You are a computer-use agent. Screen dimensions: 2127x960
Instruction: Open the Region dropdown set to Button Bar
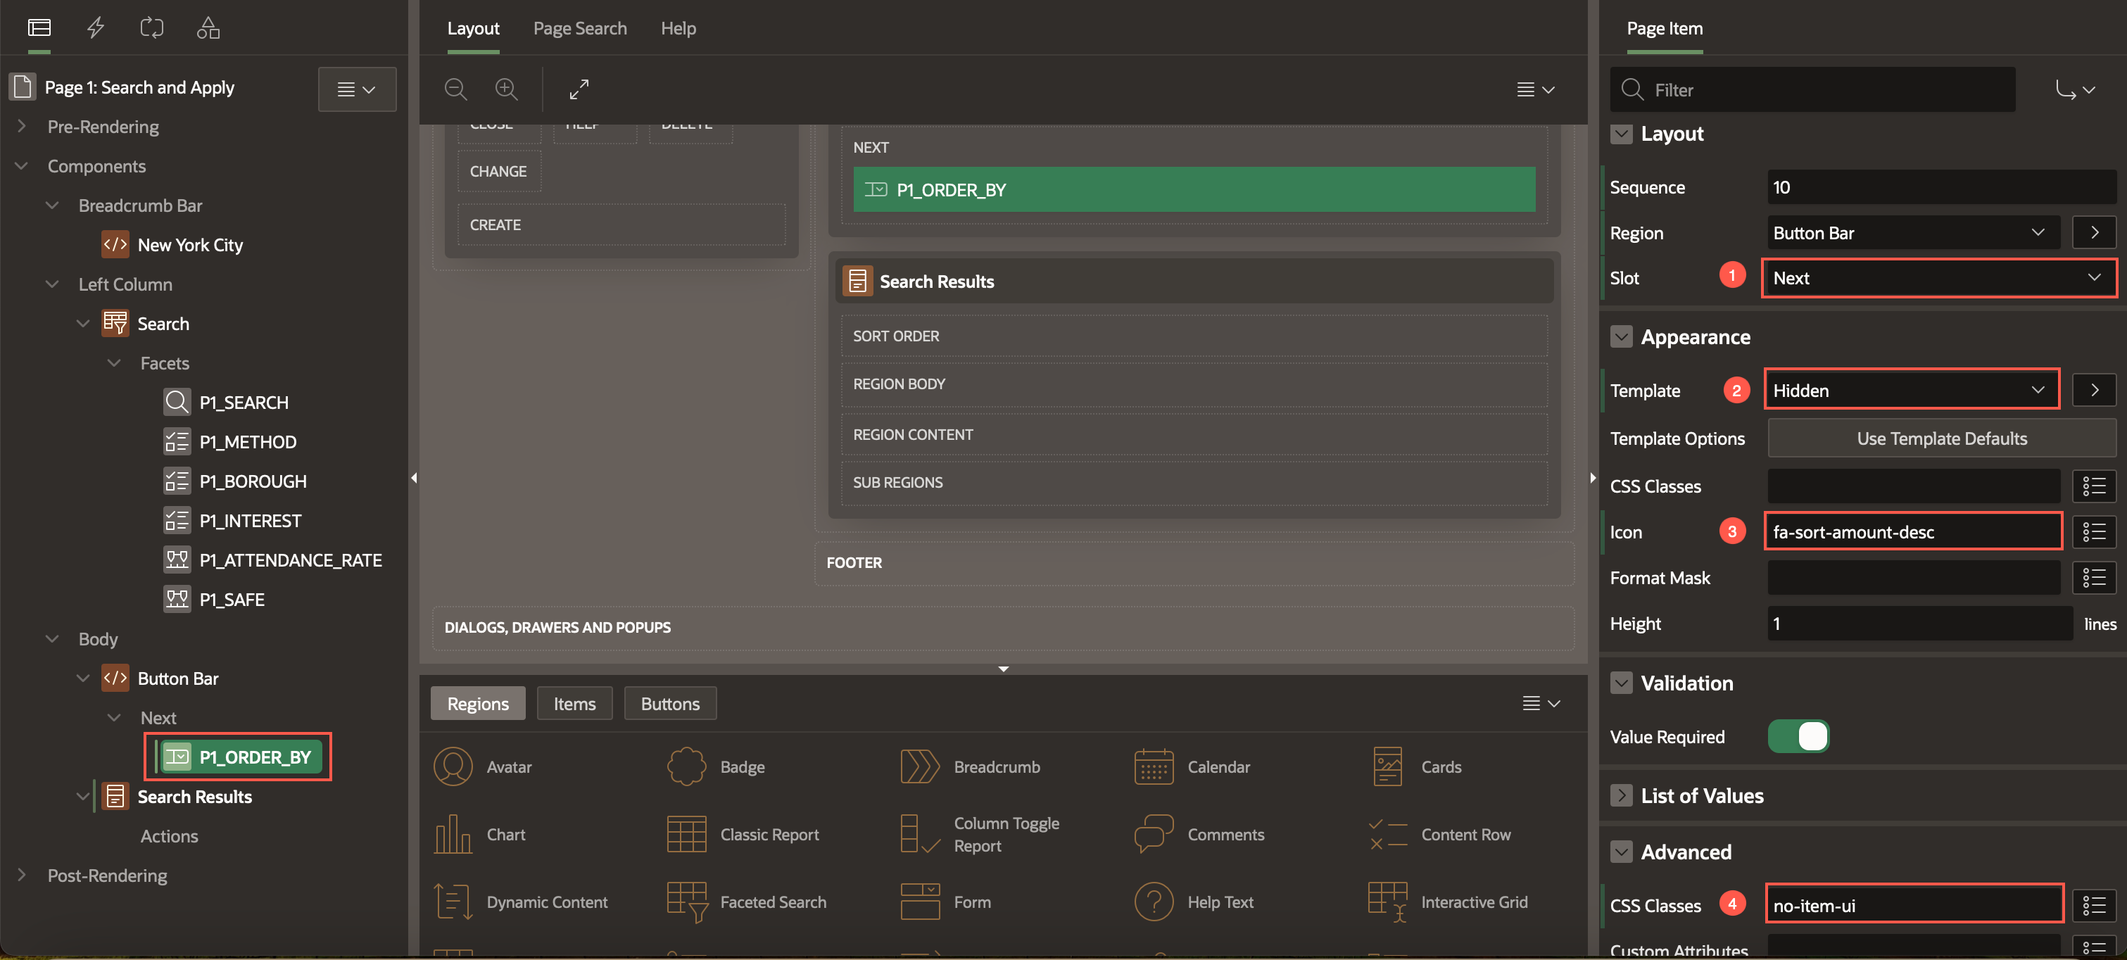[1913, 233]
